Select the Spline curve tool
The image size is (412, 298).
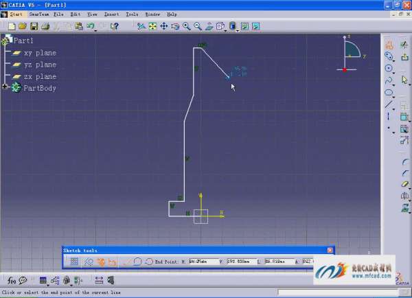point(389,80)
